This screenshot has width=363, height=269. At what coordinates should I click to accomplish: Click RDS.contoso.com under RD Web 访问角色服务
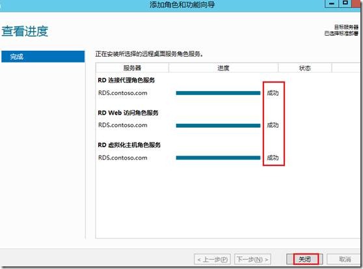click(x=123, y=125)
